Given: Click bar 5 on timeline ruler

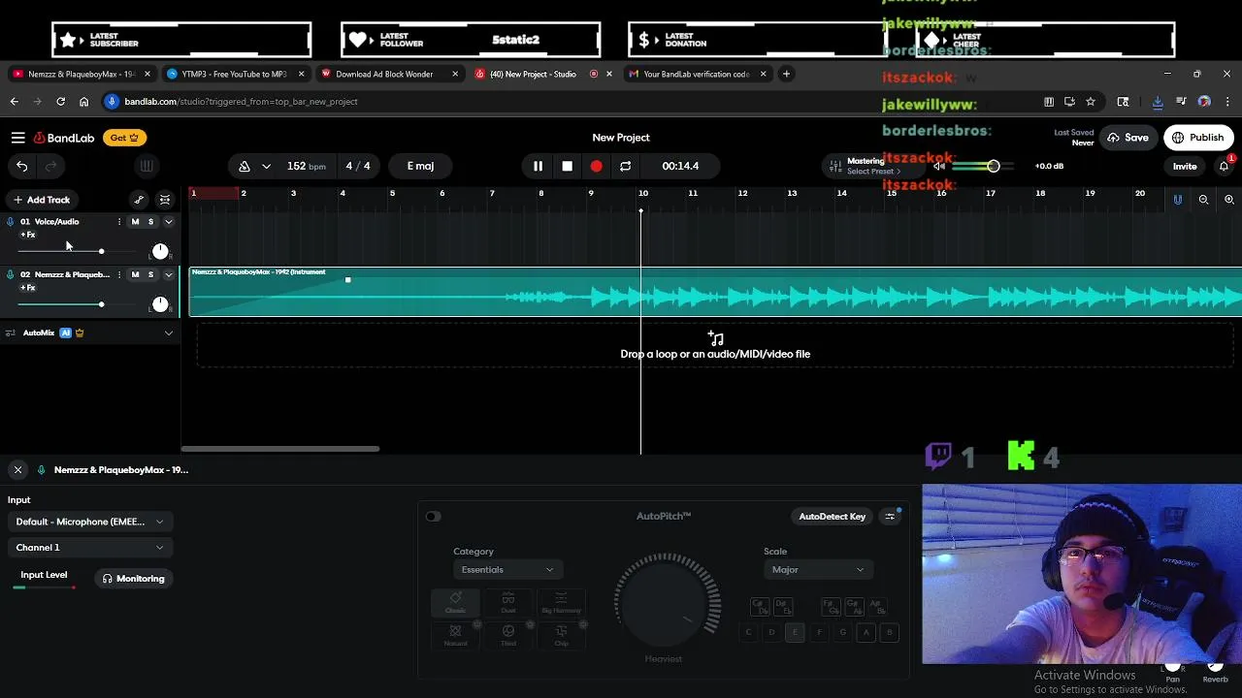Looking at the screenshot, I should (x=392, y=193).
